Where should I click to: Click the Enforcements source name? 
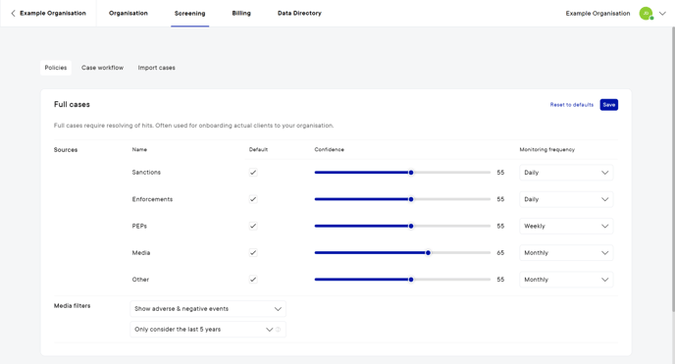click(x=152, y=199)
